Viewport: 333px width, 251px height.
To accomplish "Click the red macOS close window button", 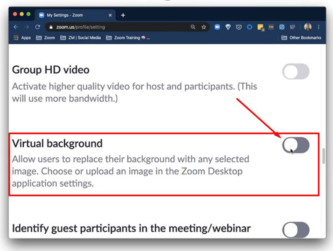I will [15, 14].
